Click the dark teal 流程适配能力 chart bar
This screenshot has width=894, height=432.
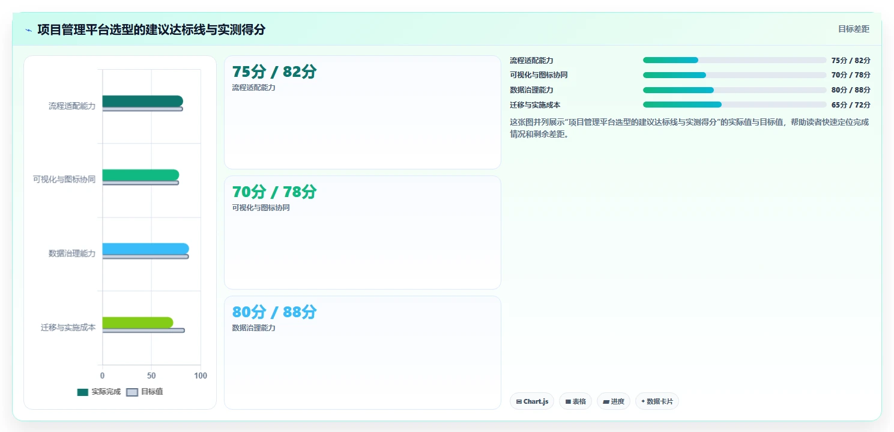coord(142,101)
